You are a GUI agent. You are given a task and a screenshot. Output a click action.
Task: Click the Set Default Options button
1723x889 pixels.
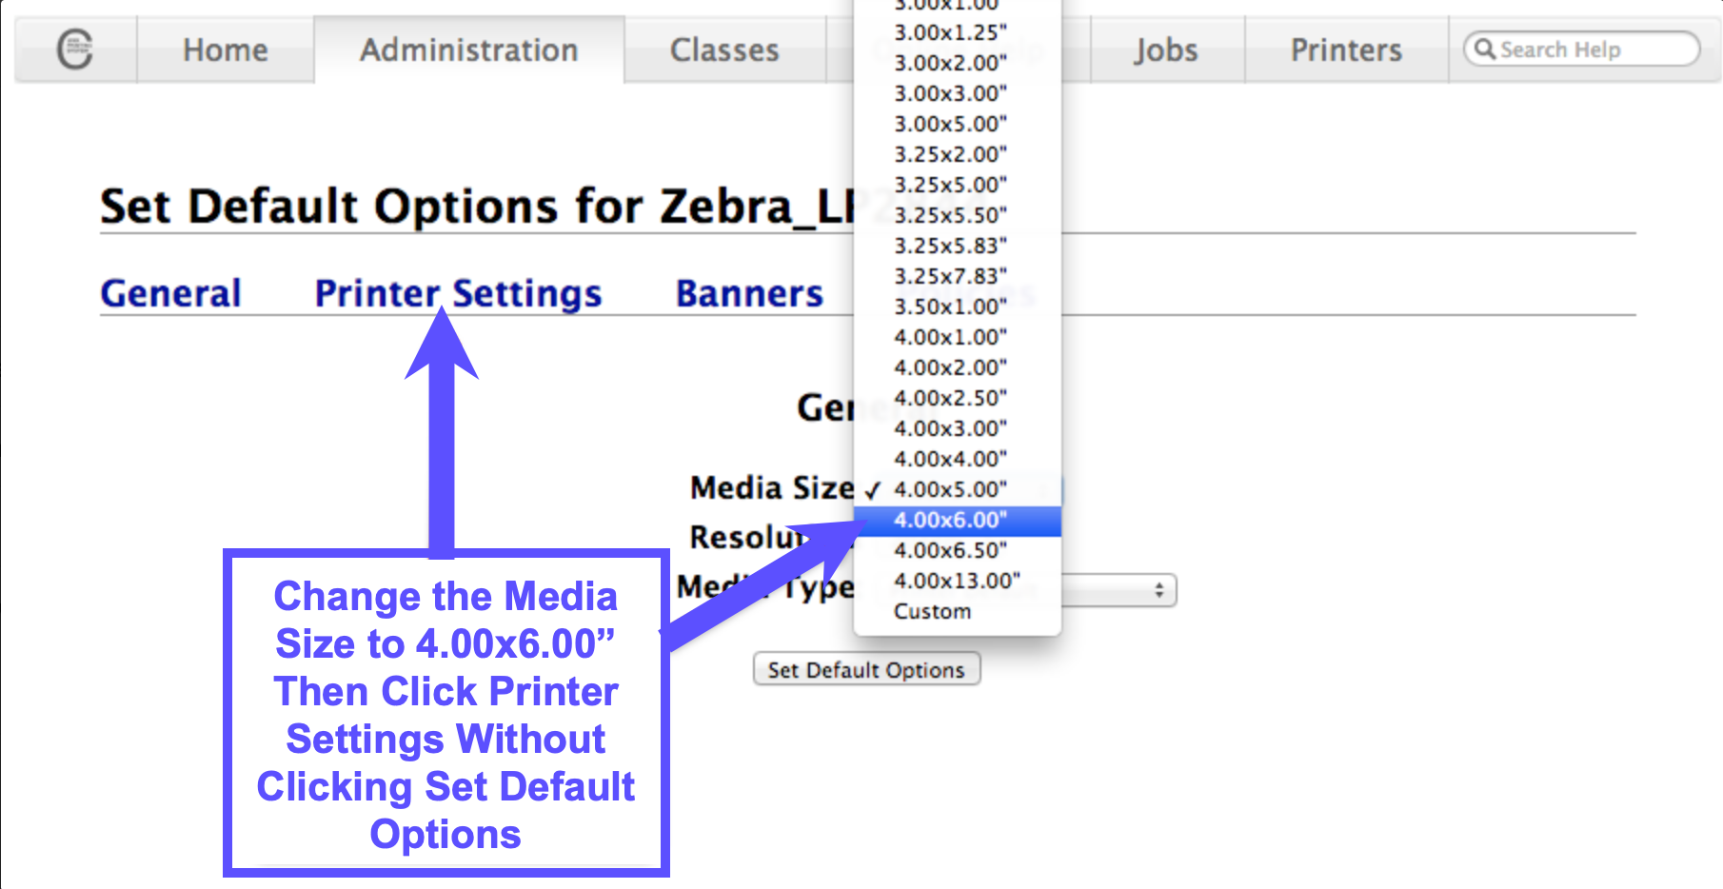pyautogui.click(x=865, y=668)
